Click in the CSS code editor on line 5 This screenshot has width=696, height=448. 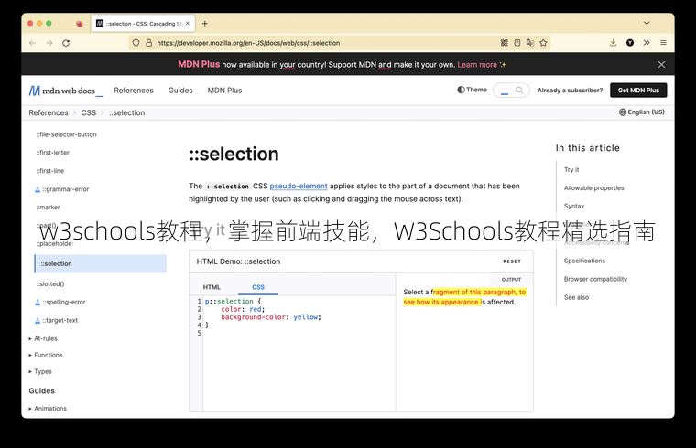click(x=299, y=333)
